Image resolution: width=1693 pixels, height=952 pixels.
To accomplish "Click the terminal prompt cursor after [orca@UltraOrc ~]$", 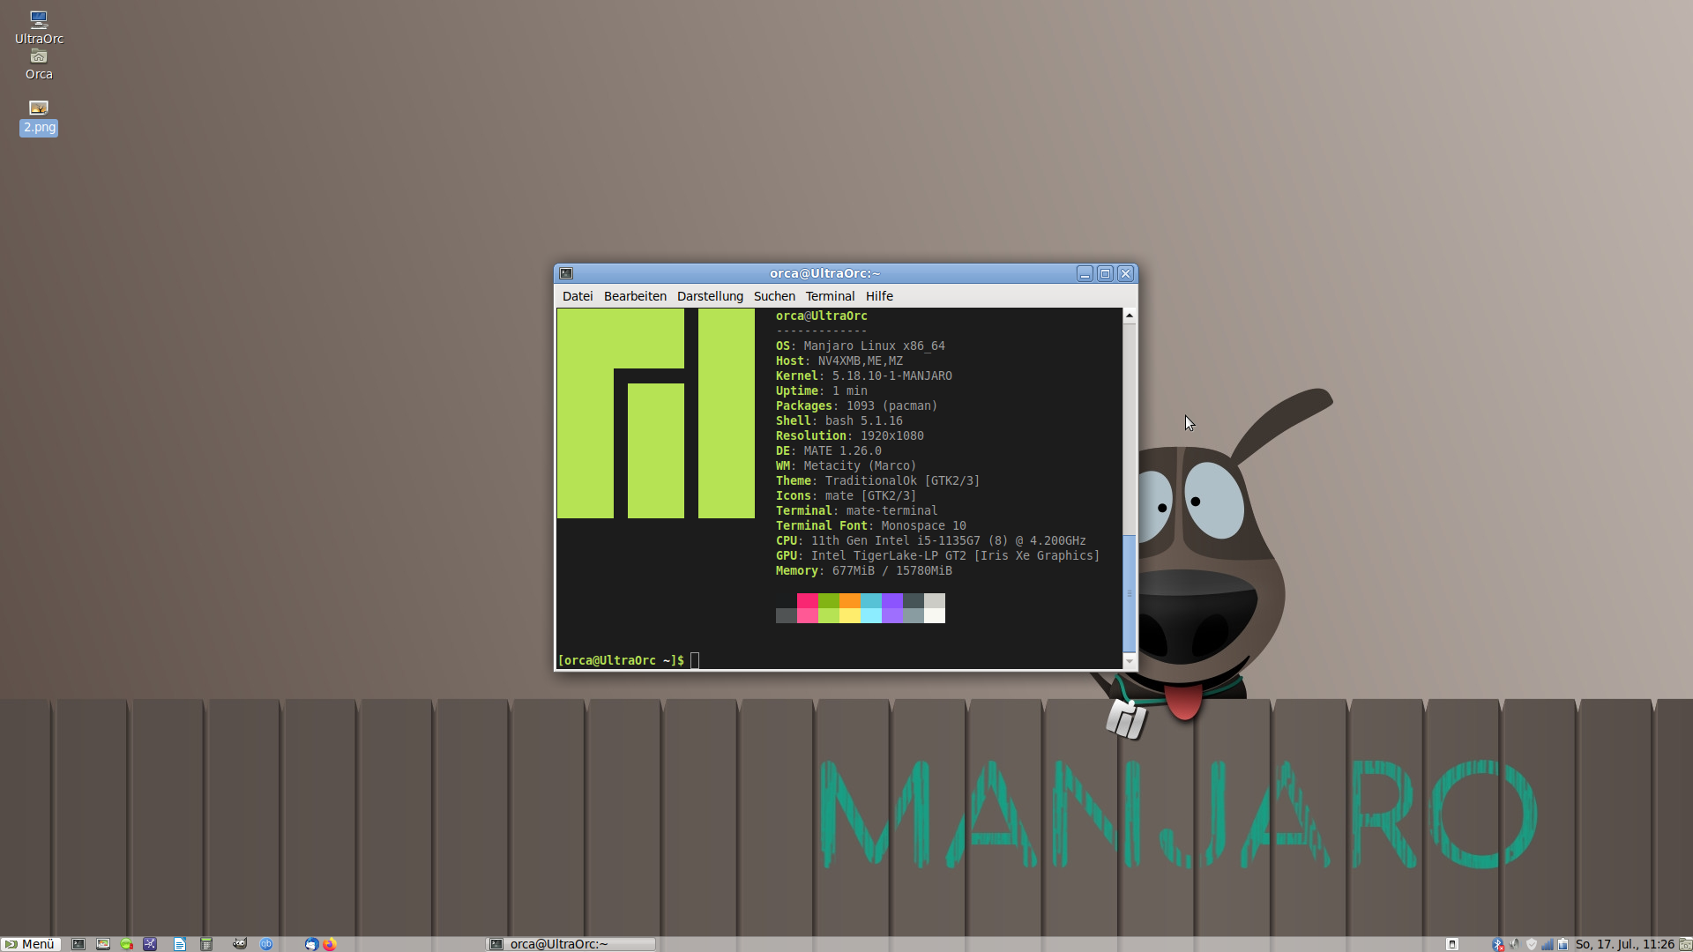I will tap(695, 660).
